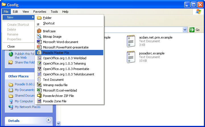Screen dimensions: 205x127
Task: Select posadisrc.example file
Action: (152, 53)
